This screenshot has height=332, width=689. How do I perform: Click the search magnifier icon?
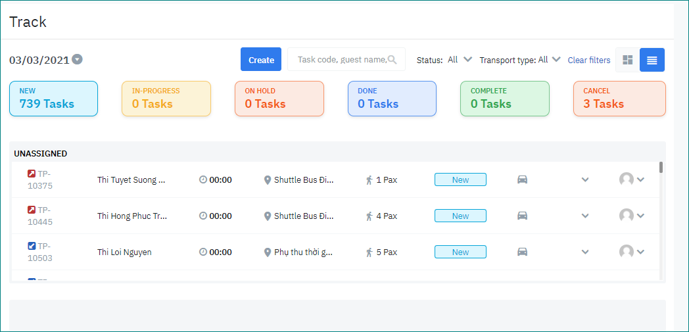tap(392, 60)
